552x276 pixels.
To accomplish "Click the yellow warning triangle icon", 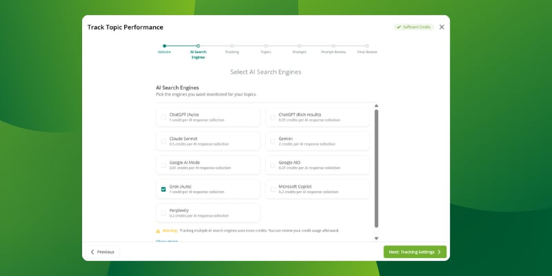I will click(x=158, y=231).
